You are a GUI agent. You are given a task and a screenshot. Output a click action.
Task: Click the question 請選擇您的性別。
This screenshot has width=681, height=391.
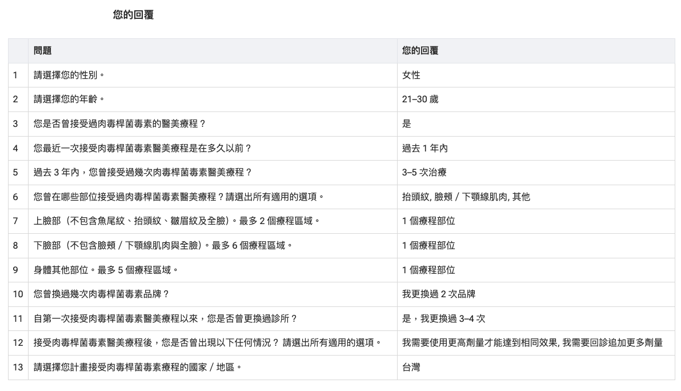pos(70,75)
